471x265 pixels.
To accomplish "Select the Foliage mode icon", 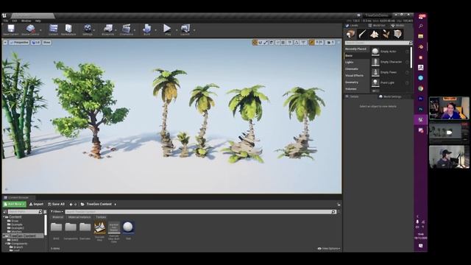I will tap(386, 35).
